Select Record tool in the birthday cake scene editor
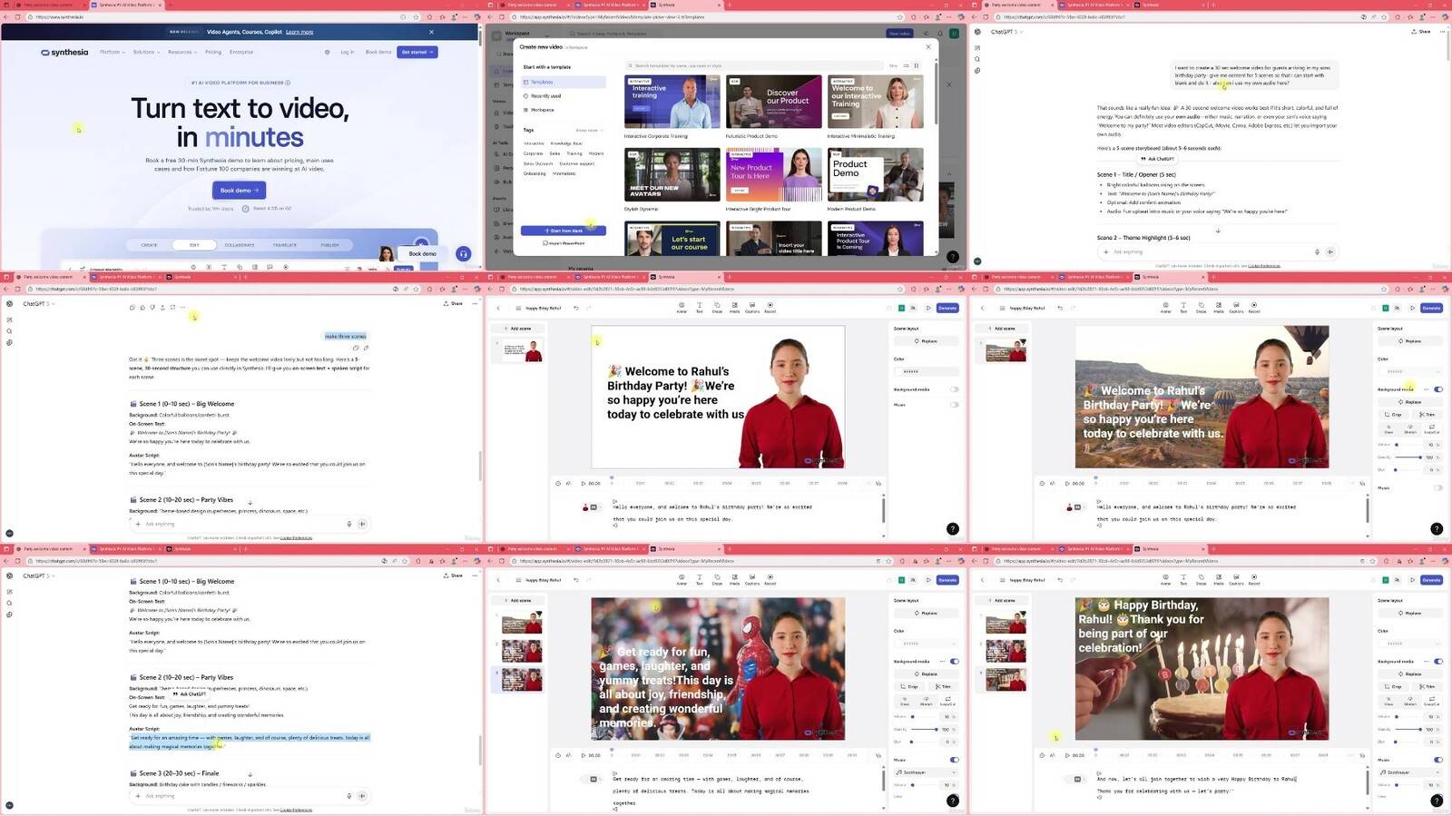This screenshot has width=1452, height=816. 1254,579
